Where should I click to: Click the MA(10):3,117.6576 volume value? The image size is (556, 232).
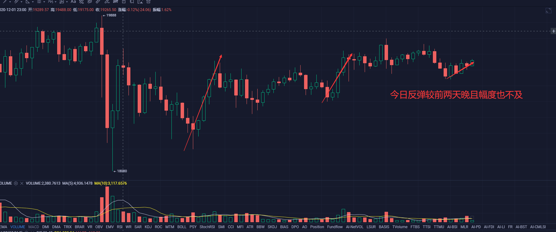[111, 183]
